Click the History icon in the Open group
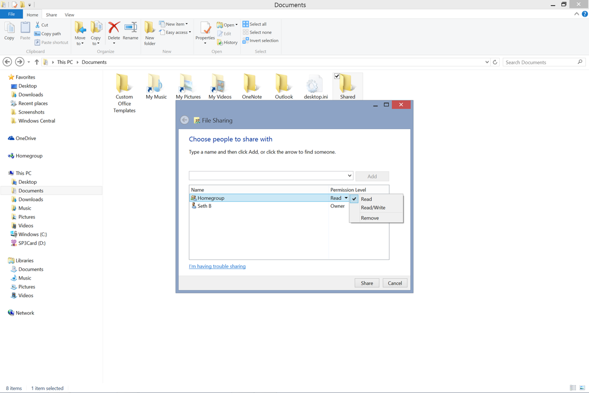 pyautogui.click(x=227, y=42)
